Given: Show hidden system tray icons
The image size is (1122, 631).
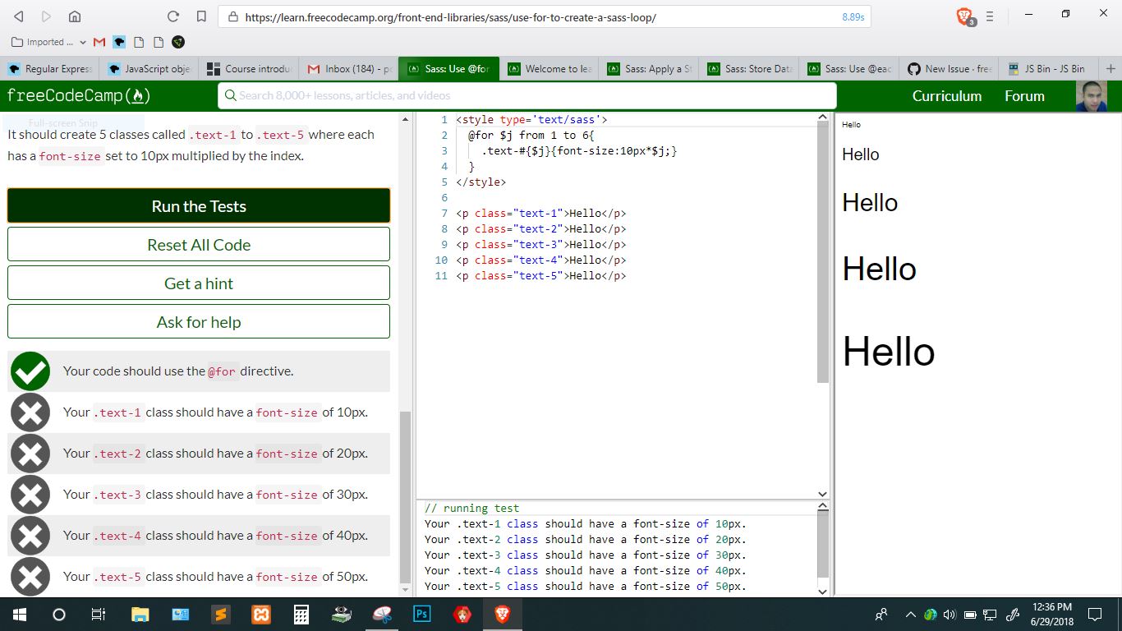Looking at the screenshot, I should coord(910,614).
